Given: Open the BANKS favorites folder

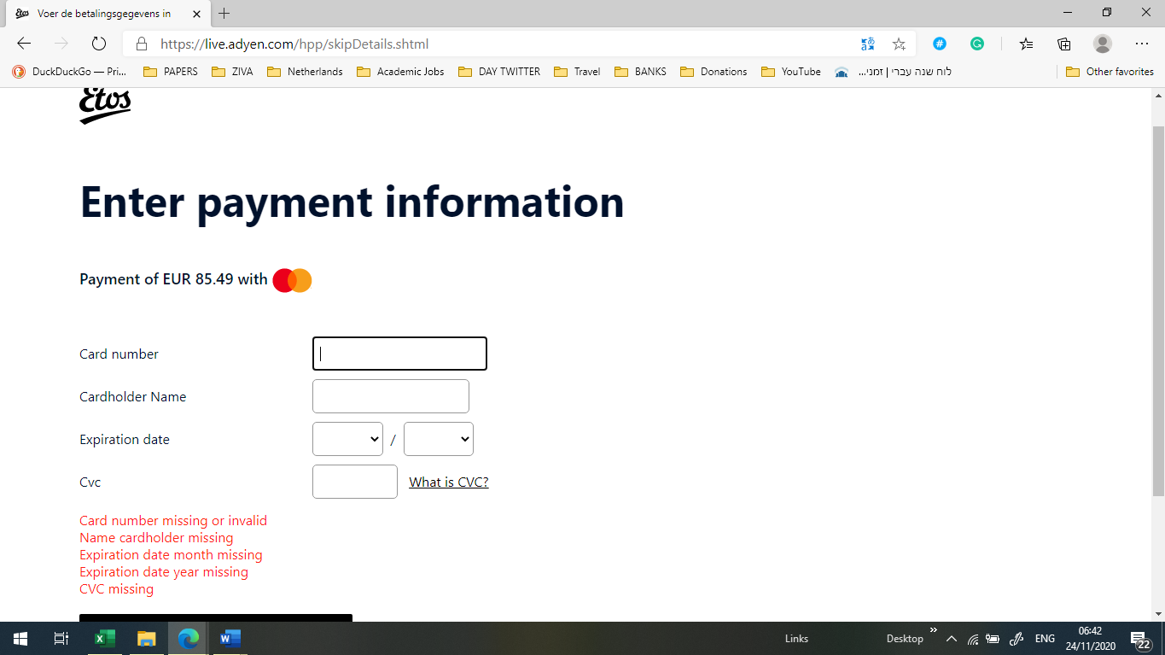Looking at the screenshot, I should click(x=640, y=72).
